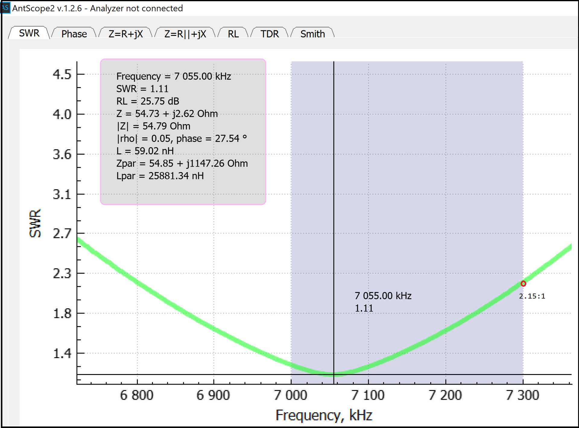Switch to the Phase tab
579x428 pixels.
pos(74,34)
